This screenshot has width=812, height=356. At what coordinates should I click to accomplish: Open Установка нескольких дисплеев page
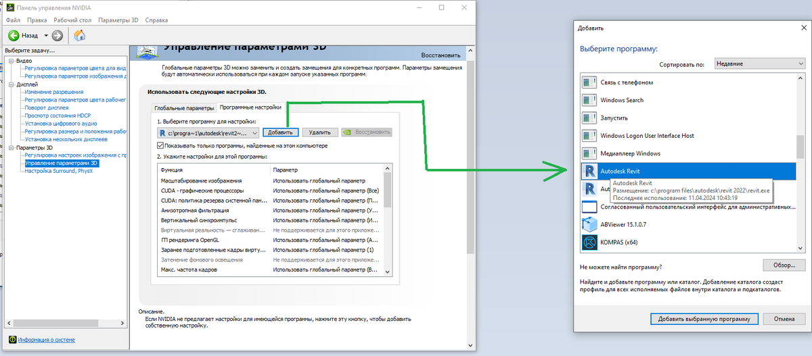(65, 139)
